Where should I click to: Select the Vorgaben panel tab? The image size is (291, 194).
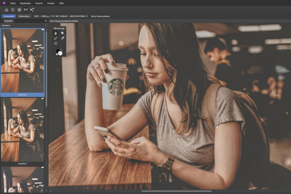point(9,21)
